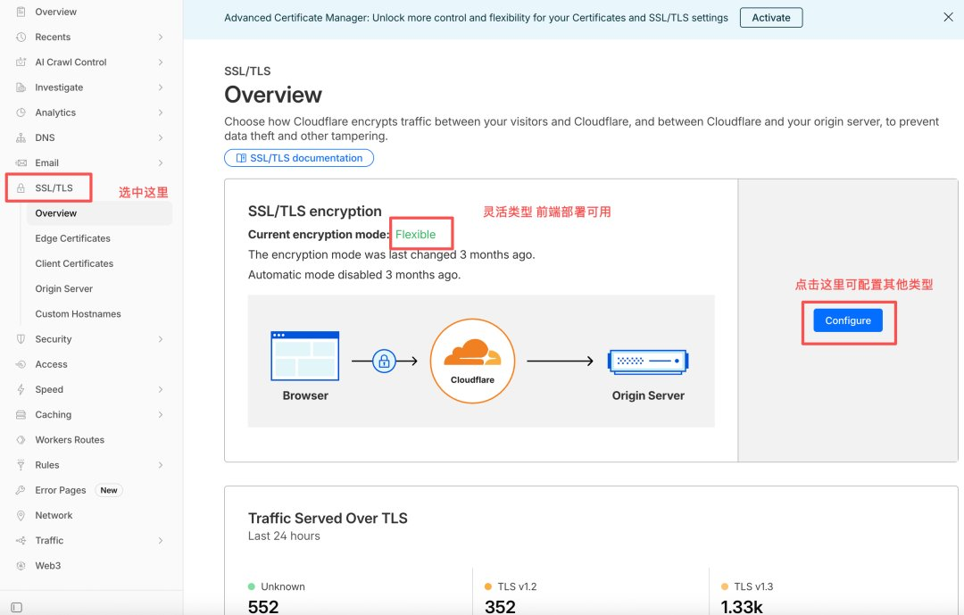The height and width of the screenshot is (615, 964).
Task: Click the collapse sidebar icon at bottom left
Action: point(17,607)
